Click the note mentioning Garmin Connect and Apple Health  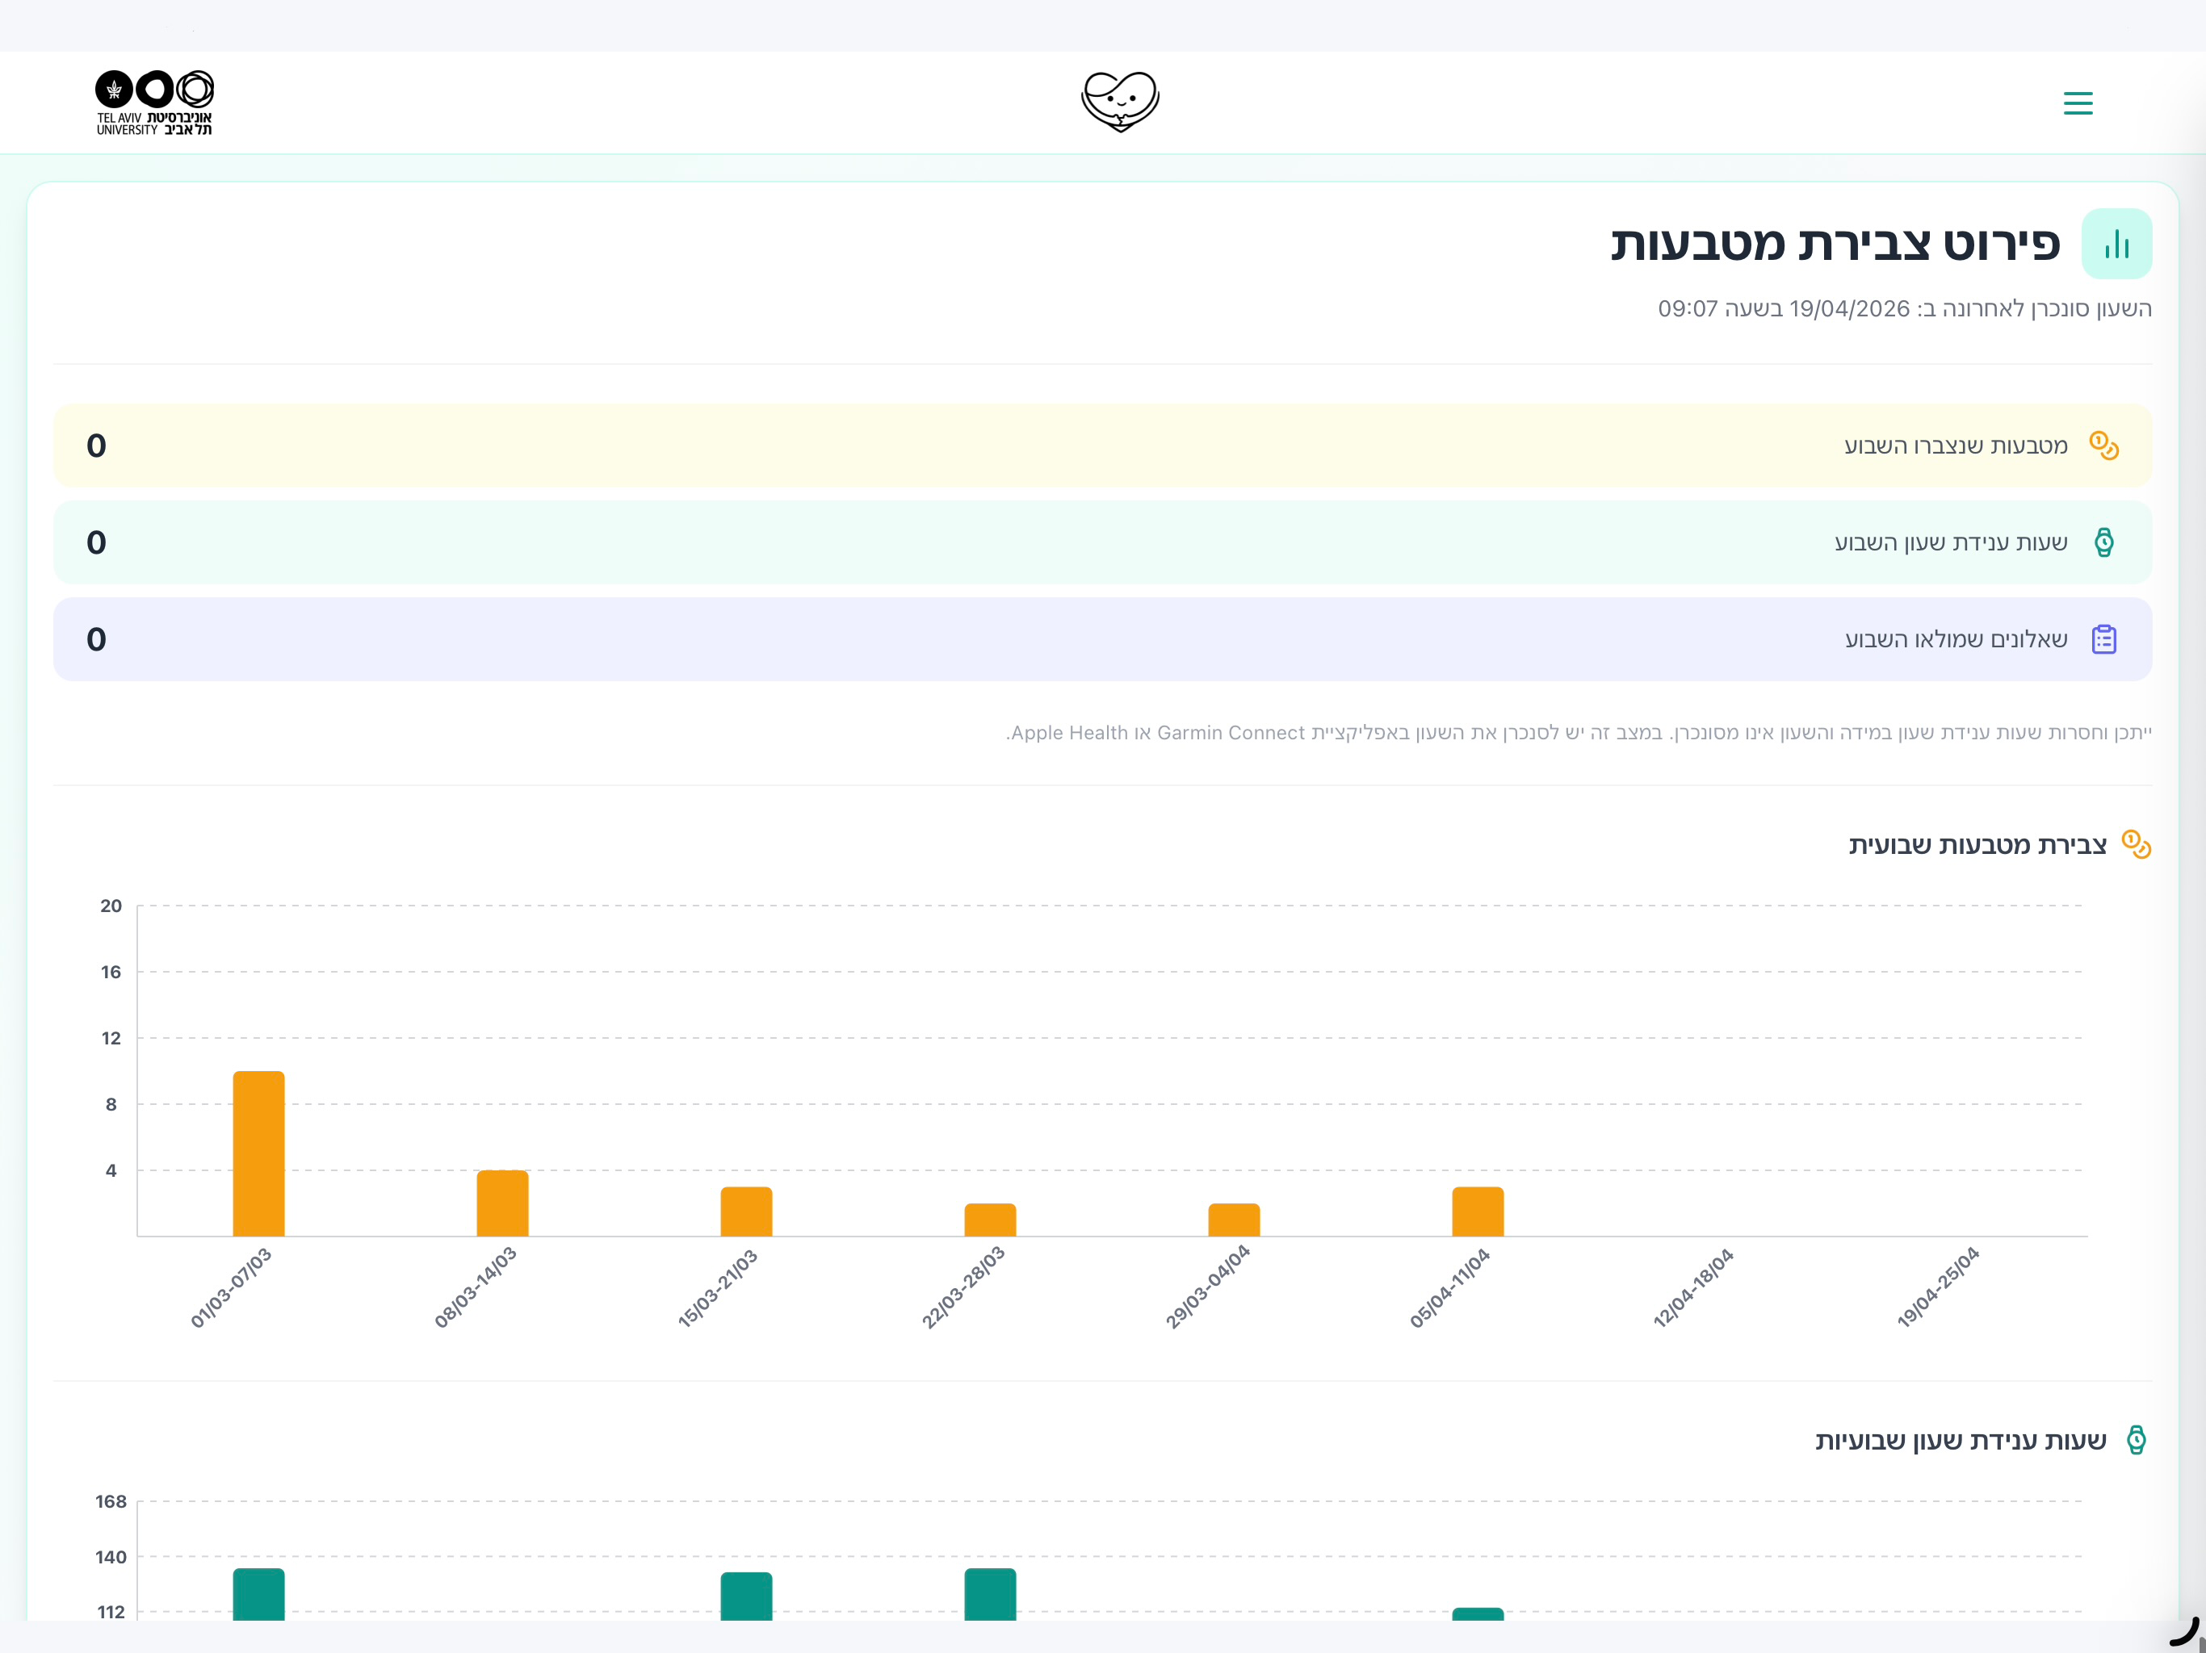point(1579,733)
